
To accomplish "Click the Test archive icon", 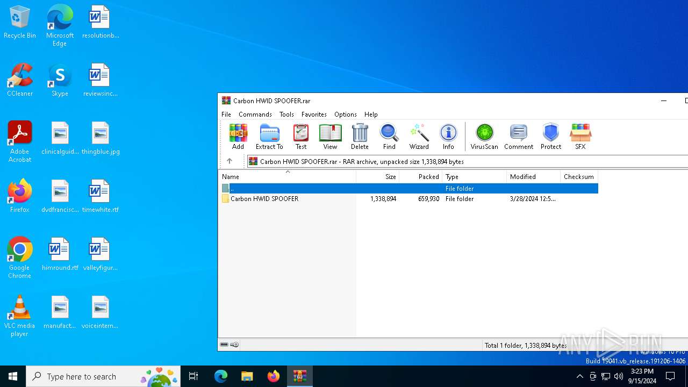I will coord(301,137).
